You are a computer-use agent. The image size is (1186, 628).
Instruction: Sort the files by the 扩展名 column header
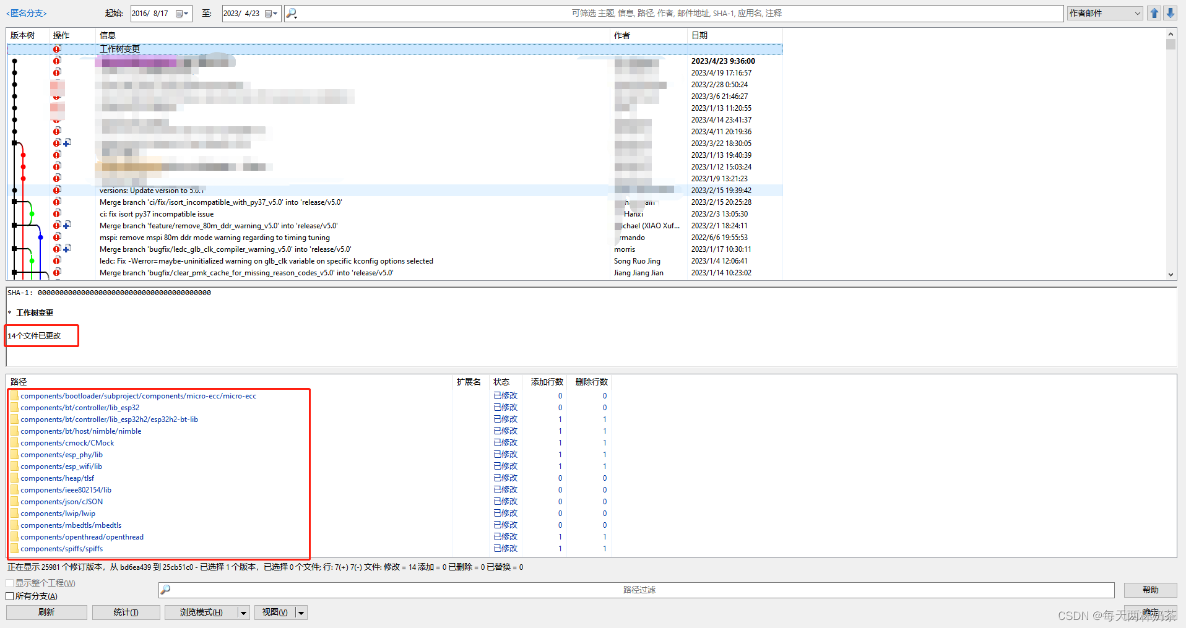pyautogui.click(x=470, y=382)
